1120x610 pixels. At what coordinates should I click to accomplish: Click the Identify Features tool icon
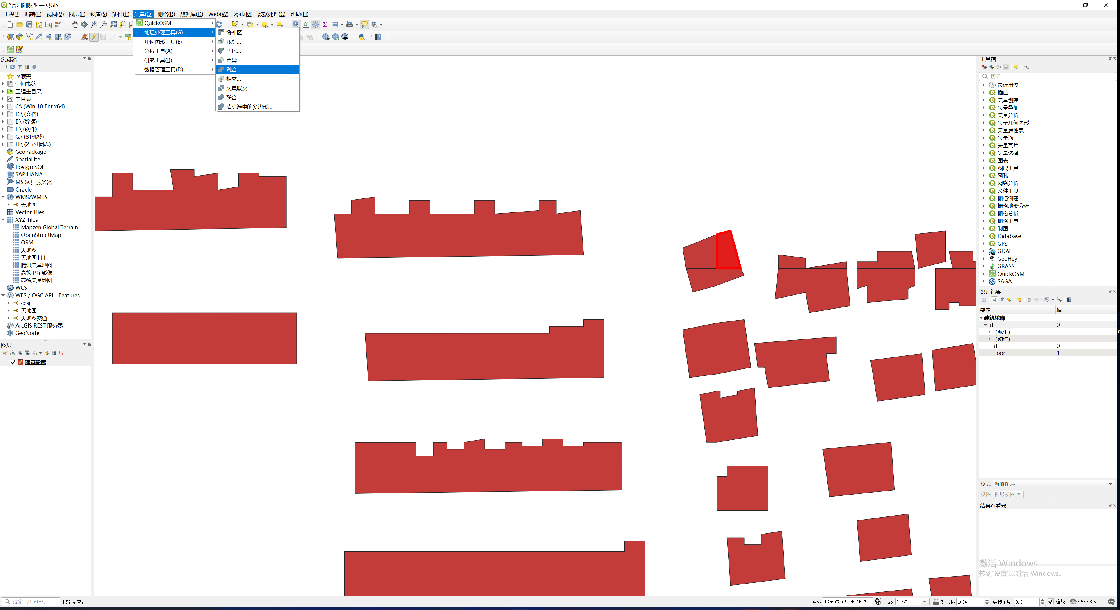coord(296,24)
